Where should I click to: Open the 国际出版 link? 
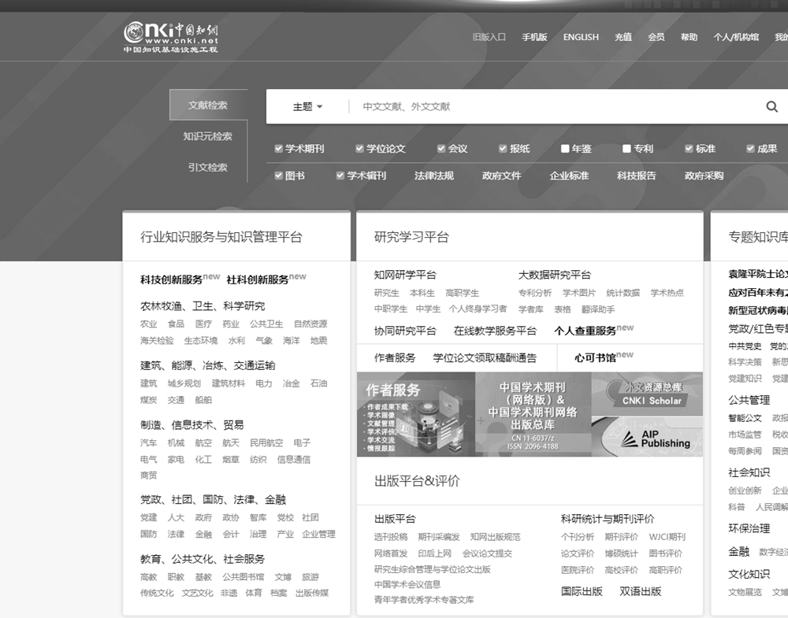click(582, 591)
